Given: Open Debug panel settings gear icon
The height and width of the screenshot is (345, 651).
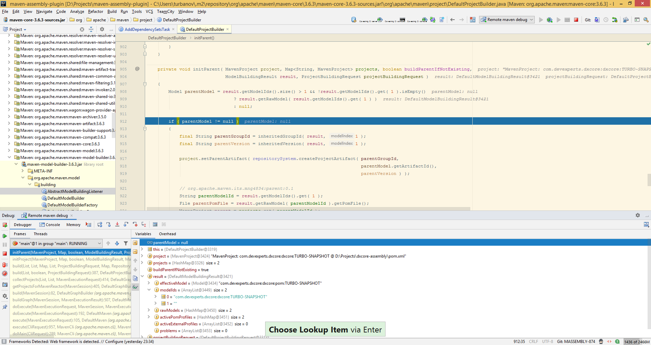Looking at the screenshot, I should [638, 216].
